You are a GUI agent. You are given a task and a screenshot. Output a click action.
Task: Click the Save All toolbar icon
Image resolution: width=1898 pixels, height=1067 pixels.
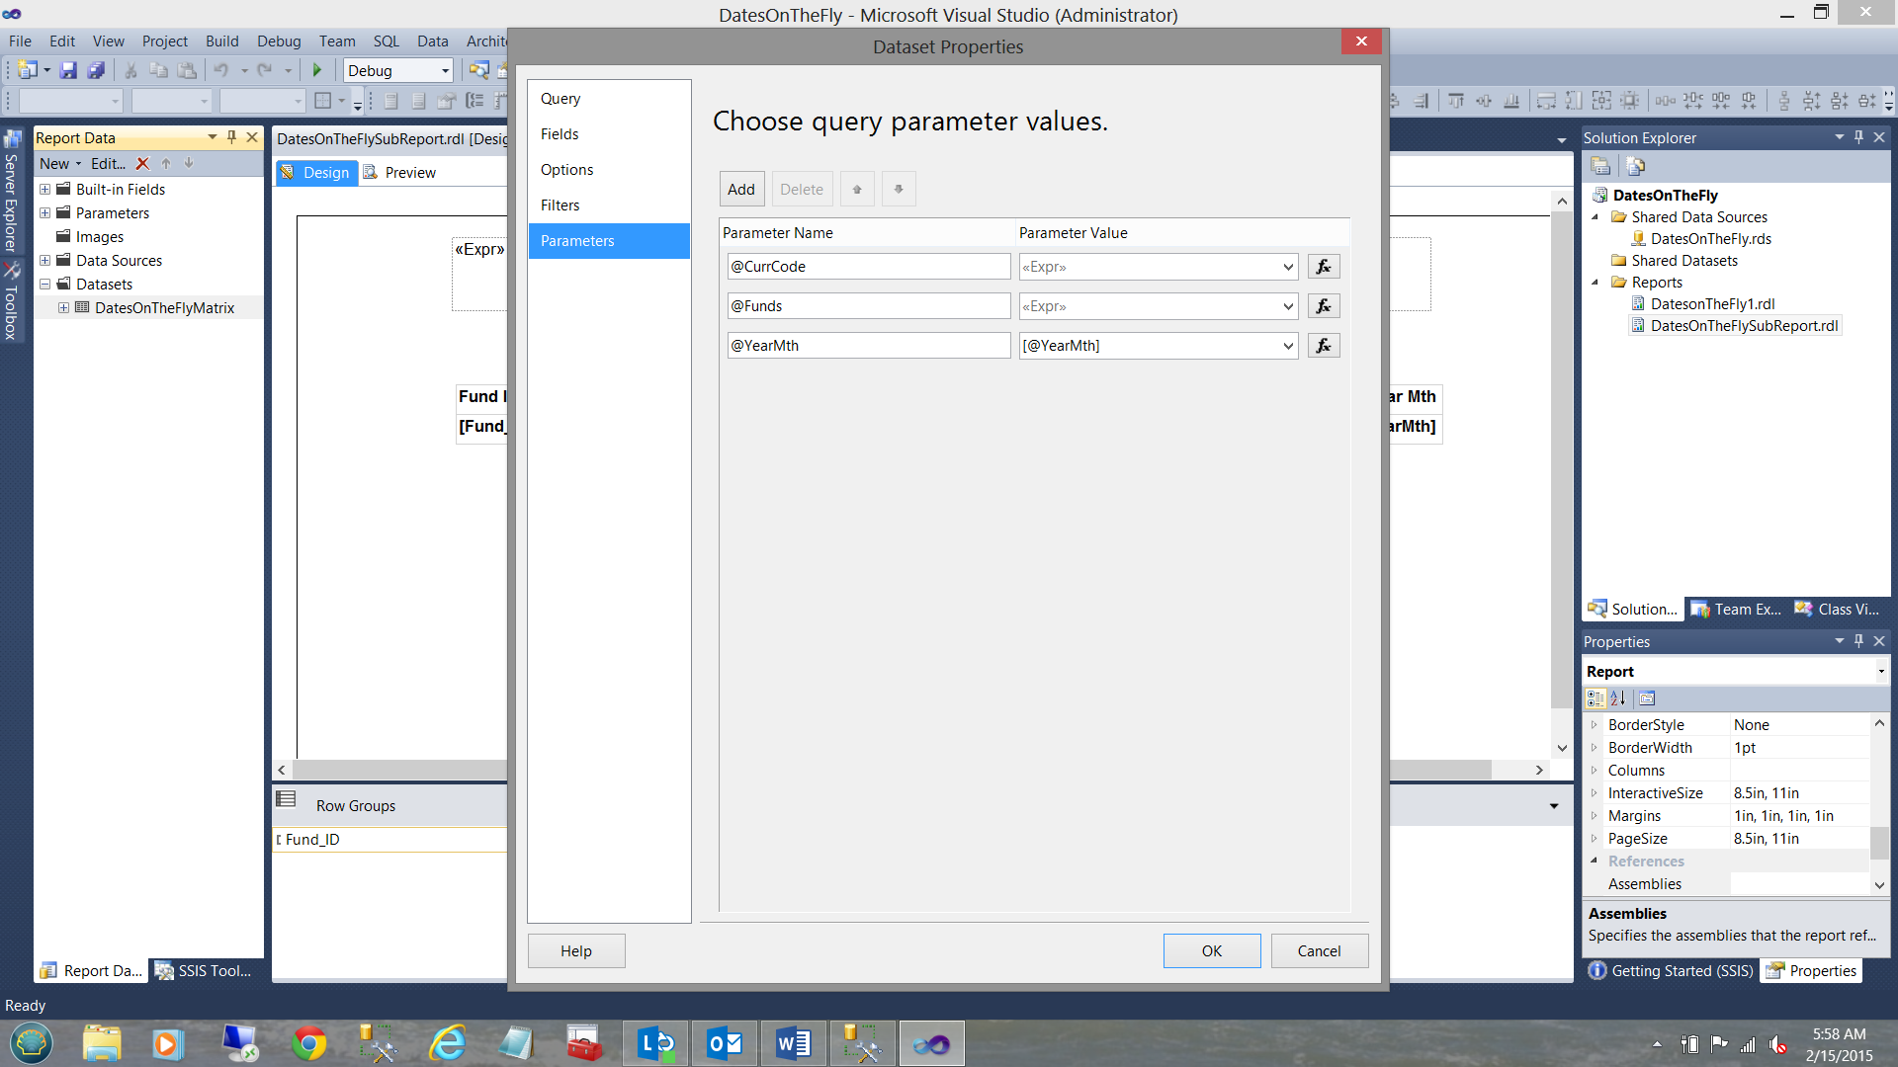click(x=96, y=71)
